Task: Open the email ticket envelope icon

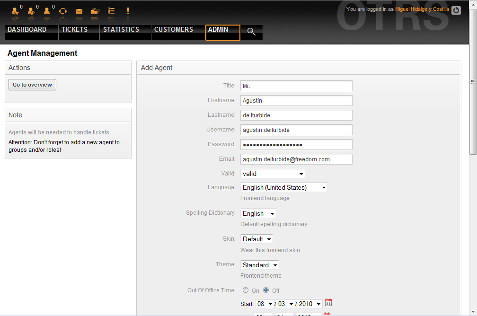Action: [x=79, y=11]
